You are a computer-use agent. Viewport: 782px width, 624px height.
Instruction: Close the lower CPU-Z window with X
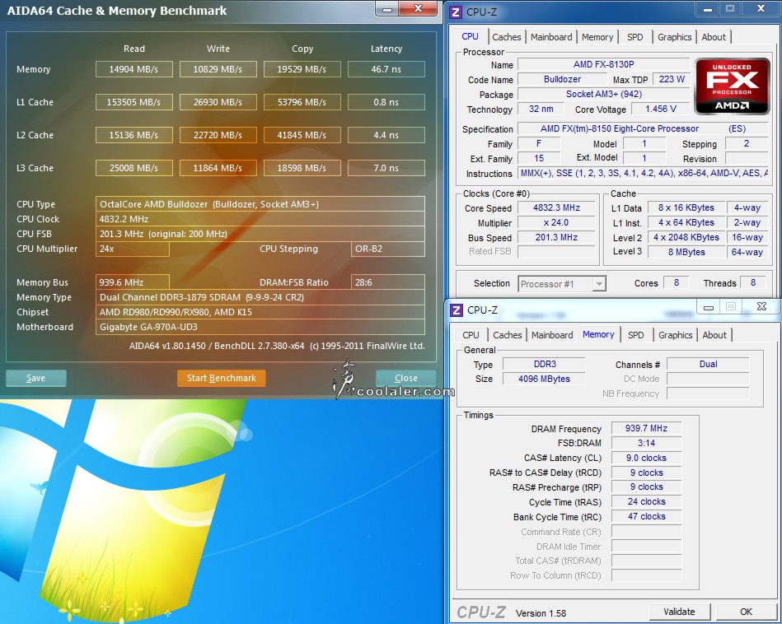pos(761,306)
